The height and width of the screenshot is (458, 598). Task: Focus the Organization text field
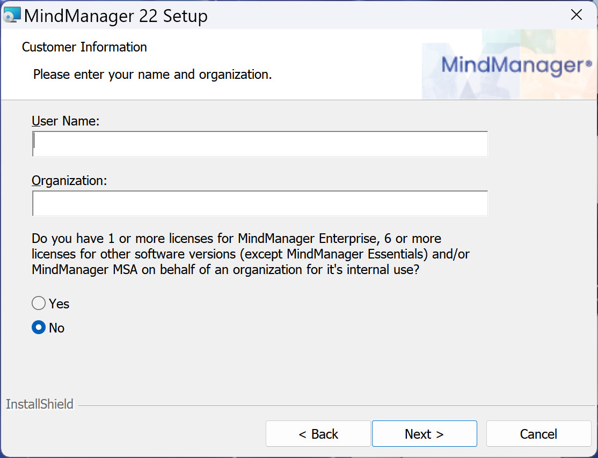click(x=260, y=203)
